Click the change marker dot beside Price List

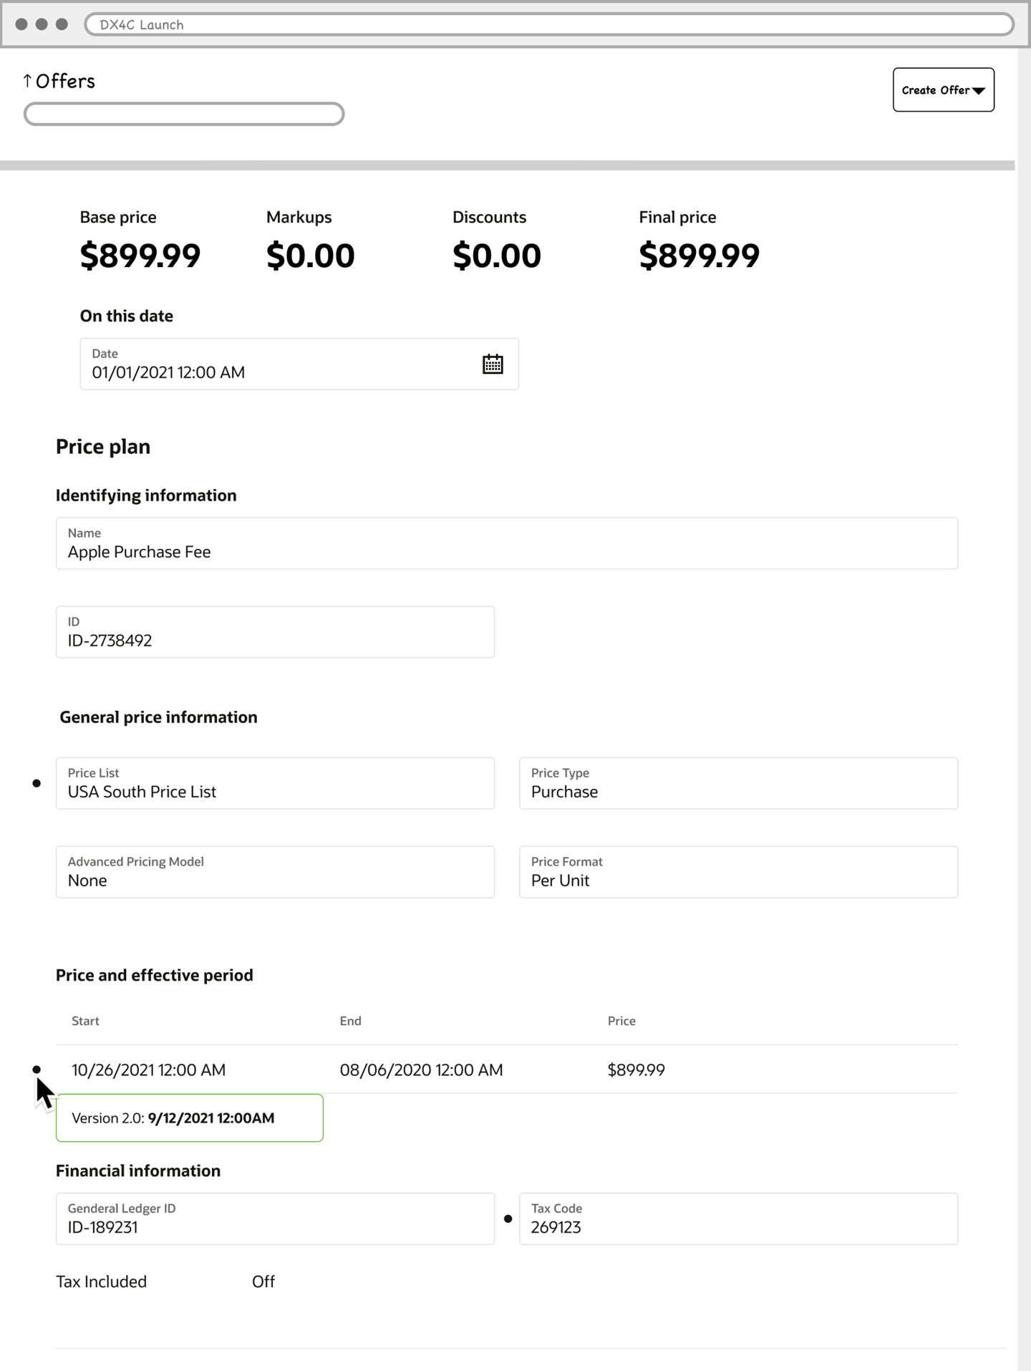click(x=37, y=783)
